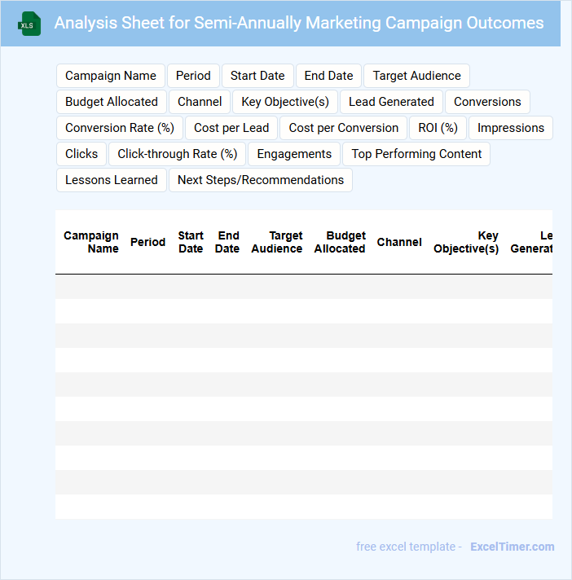Click the page title heading text
This screenshot has width=572, height=580.
click(299, 23)
